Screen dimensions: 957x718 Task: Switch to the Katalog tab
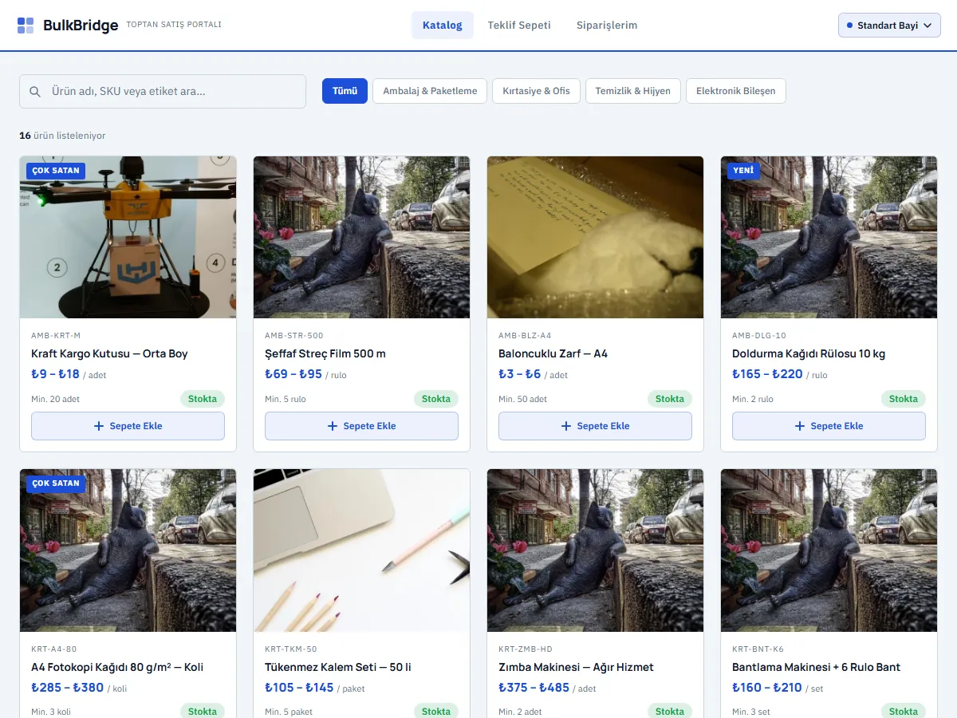click(443, 26)
